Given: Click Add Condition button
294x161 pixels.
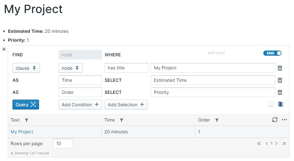Looking at the screenshot, I should coord(80,105).
